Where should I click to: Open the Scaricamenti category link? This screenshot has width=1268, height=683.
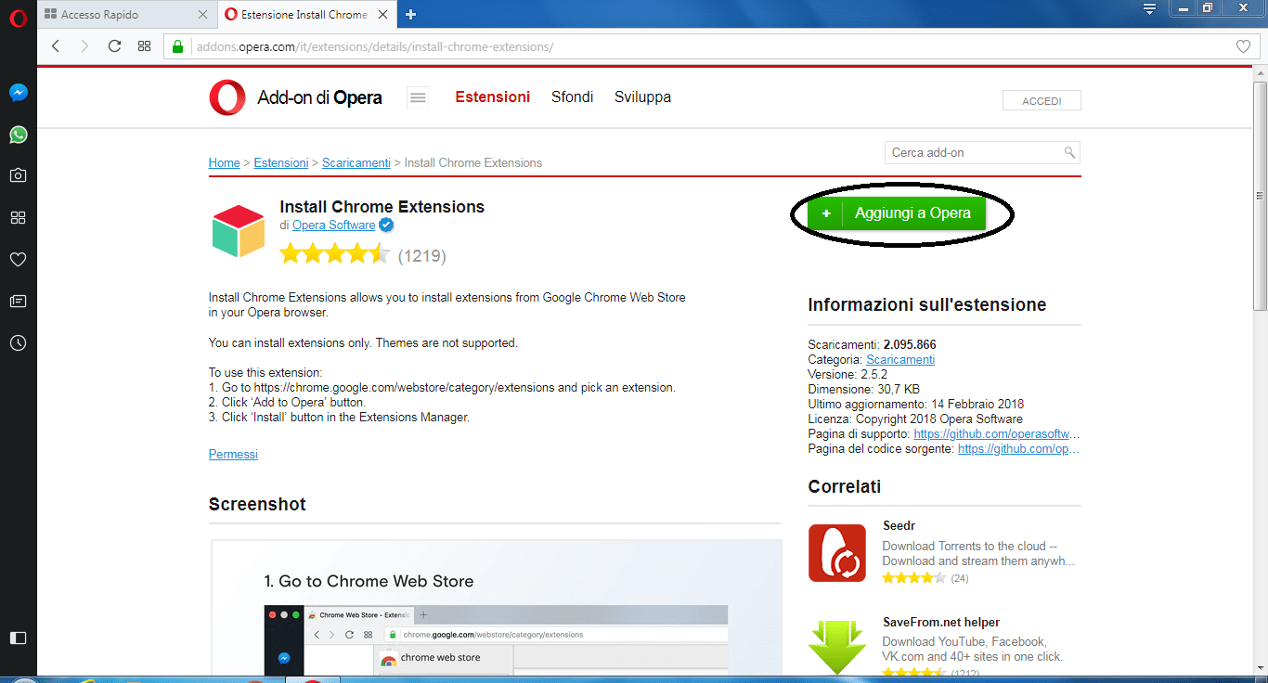900,359
